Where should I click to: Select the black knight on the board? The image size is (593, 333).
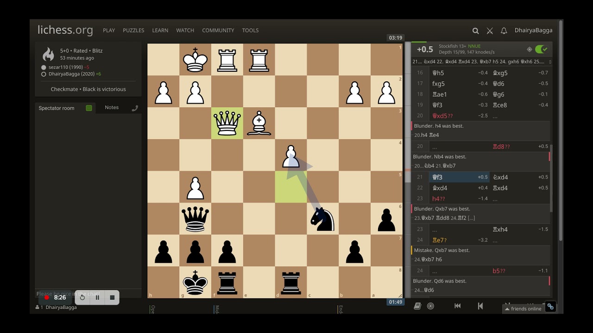(x=322, y=219)
